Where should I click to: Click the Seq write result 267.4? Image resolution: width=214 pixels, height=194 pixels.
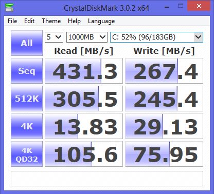(164, 71)
